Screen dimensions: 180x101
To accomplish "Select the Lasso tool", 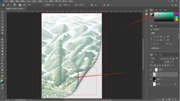I will 2,18.
